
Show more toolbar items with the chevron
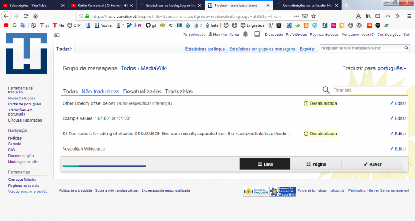pyautogui.click(x=397, y=16)
